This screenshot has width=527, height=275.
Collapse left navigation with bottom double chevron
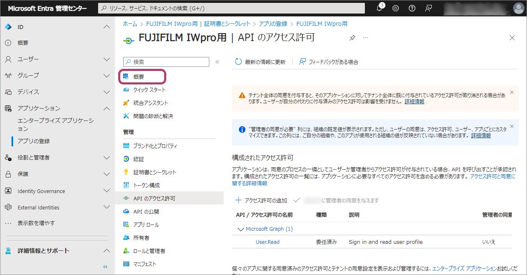105,266
